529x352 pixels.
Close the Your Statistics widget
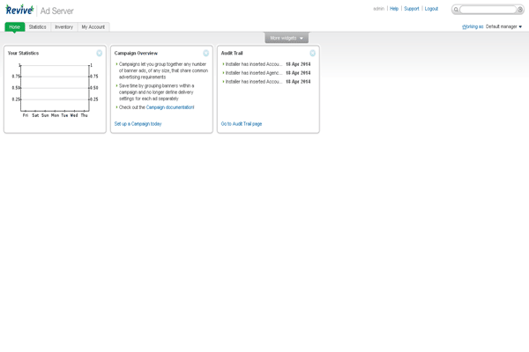point(99,53)
